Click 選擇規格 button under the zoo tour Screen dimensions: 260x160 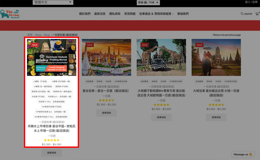coord(161,117)
